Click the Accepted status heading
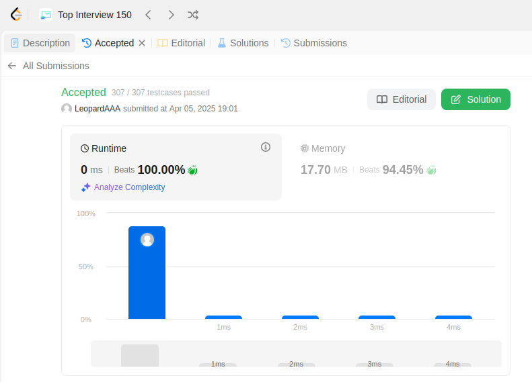The width and height of the screenshot is (532, 382). [x=83, y=92]
